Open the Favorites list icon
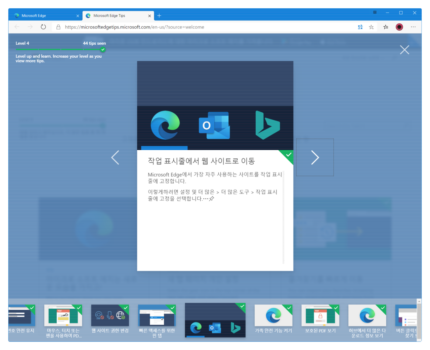This screenshot has width=430, height=350. tap(386, 27)
